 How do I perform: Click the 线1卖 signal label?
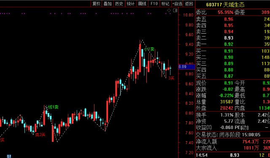pyautogui.click(x=53, y=107)
